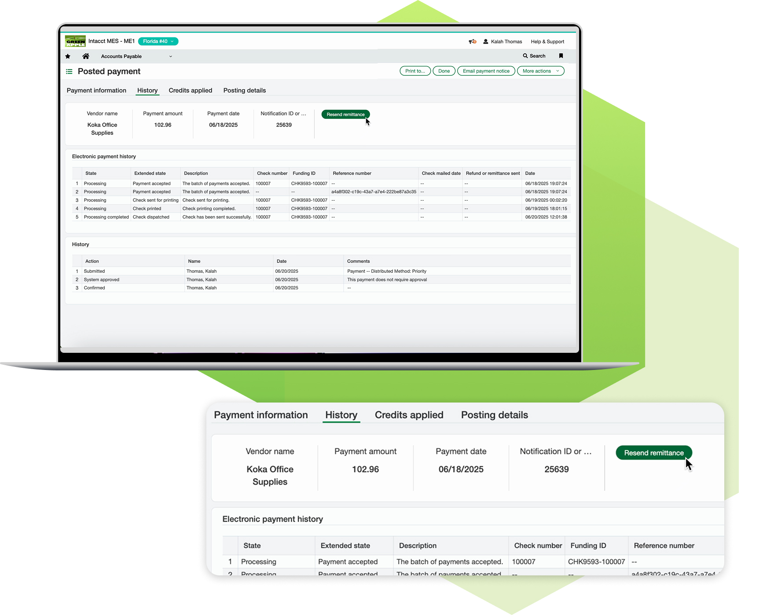Expand the Florida #40 entity dropdown
The height and width of the screenshot is (615, 774).
click(x=158, y=41)
